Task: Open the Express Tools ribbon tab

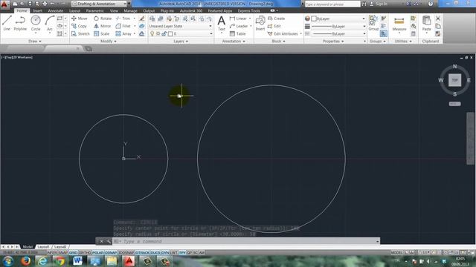Action: pyautogui.click(x=248, y=10)
